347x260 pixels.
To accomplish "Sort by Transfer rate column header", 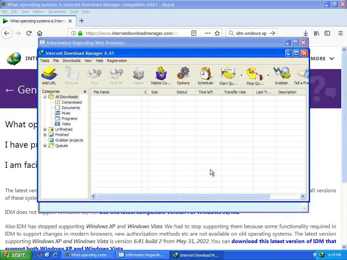I will pyautogui.click(x=237, y=92).
